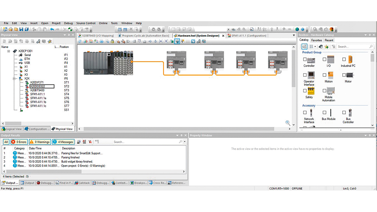Click the Safety product group icon
The image size is (377, 212).
click(311, 91)
